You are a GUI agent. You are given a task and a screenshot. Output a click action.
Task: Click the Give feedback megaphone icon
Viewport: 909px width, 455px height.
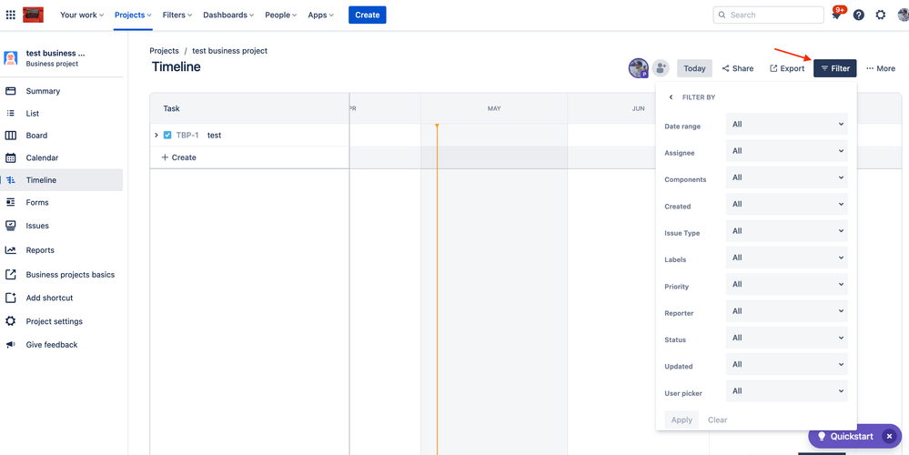click(10, 345)
